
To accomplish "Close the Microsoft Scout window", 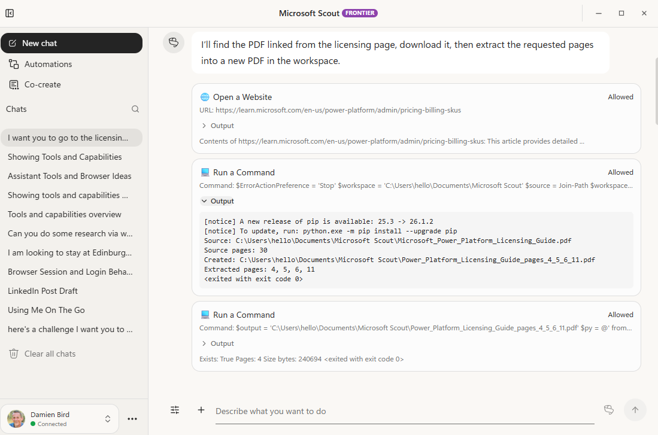I will point(644,13).
